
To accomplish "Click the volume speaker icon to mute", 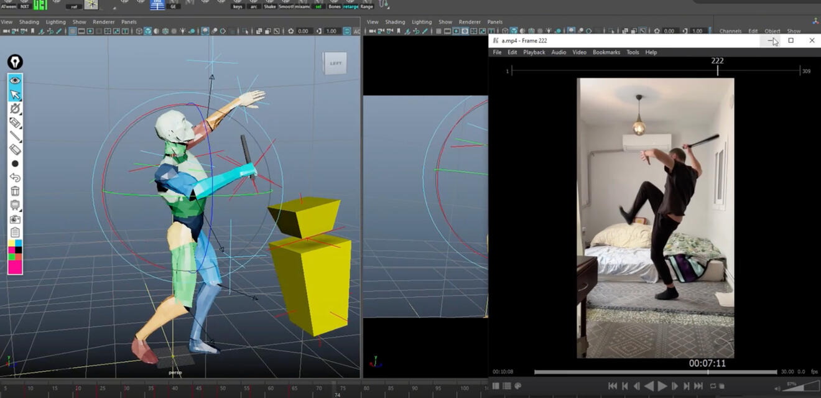I will click(777, 389).
